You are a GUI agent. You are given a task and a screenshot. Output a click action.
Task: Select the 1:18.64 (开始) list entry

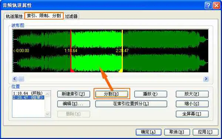pos(28,93)
